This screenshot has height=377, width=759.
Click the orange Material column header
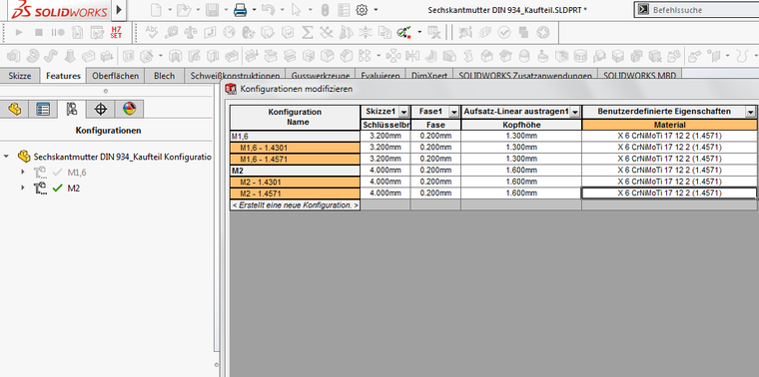point(669,125)
